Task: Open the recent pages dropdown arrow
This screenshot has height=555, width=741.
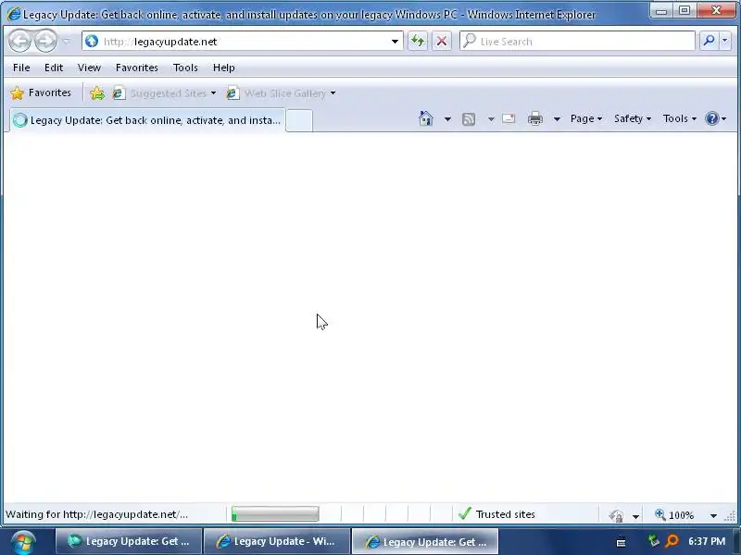Action: coord(67,41)
